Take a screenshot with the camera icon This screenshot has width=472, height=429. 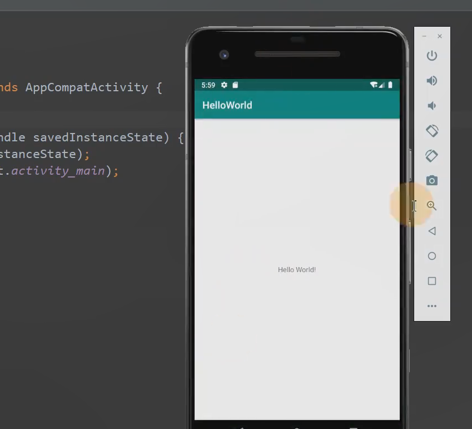tap(431, 180)
